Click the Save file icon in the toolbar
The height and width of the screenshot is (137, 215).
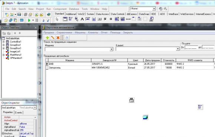click(19, 14)
